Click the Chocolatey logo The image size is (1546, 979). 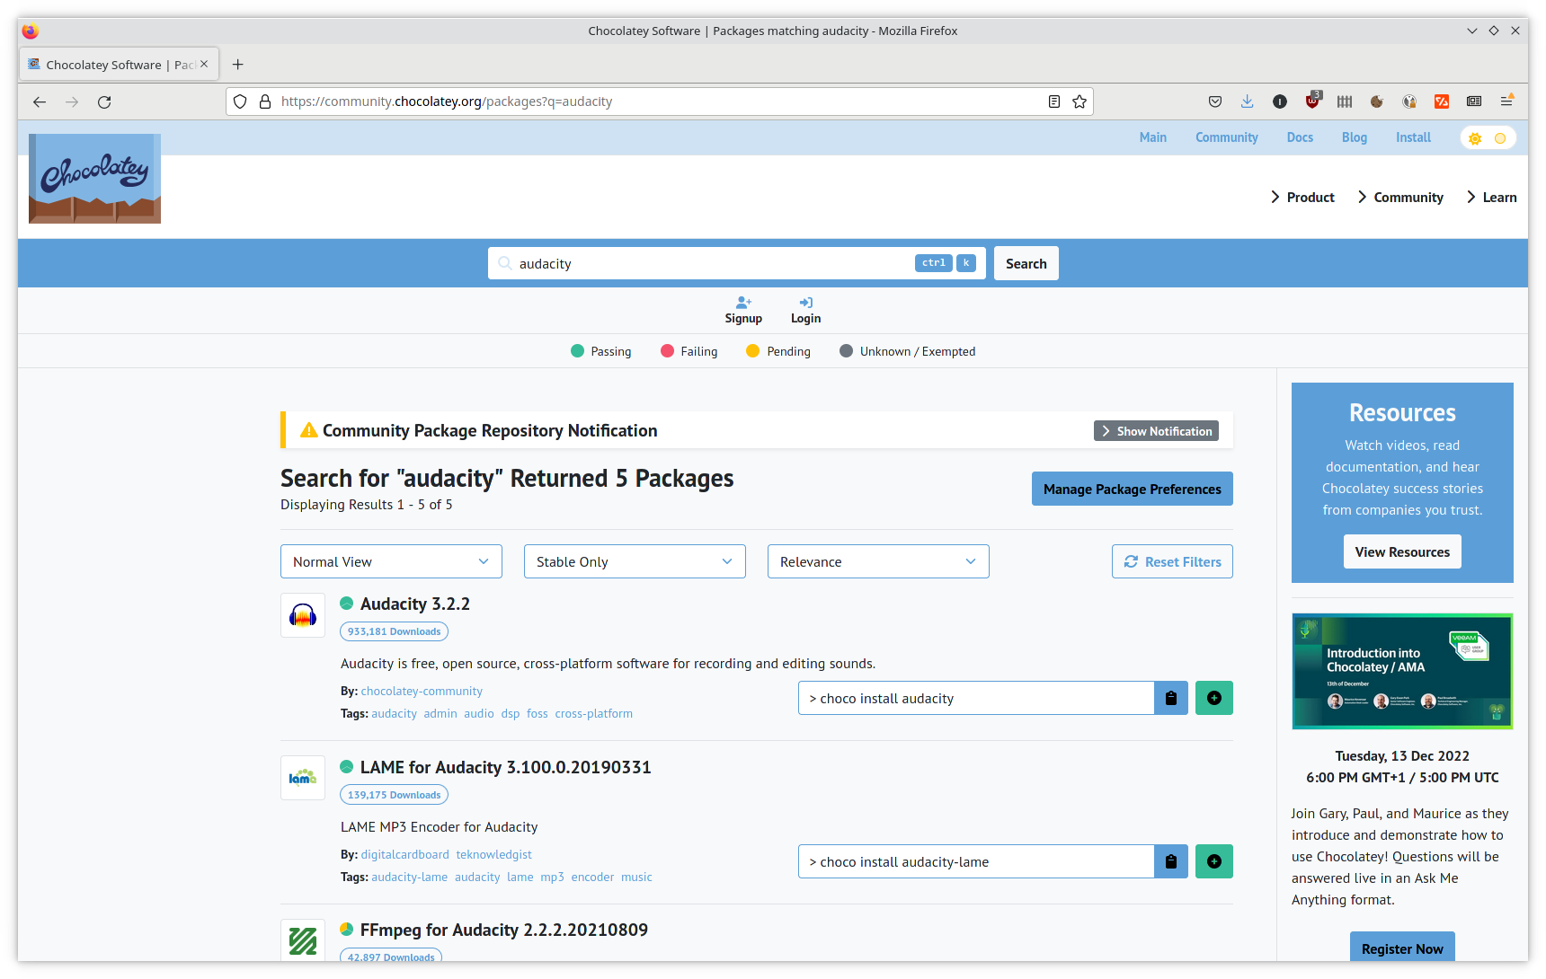click(94, 179)
